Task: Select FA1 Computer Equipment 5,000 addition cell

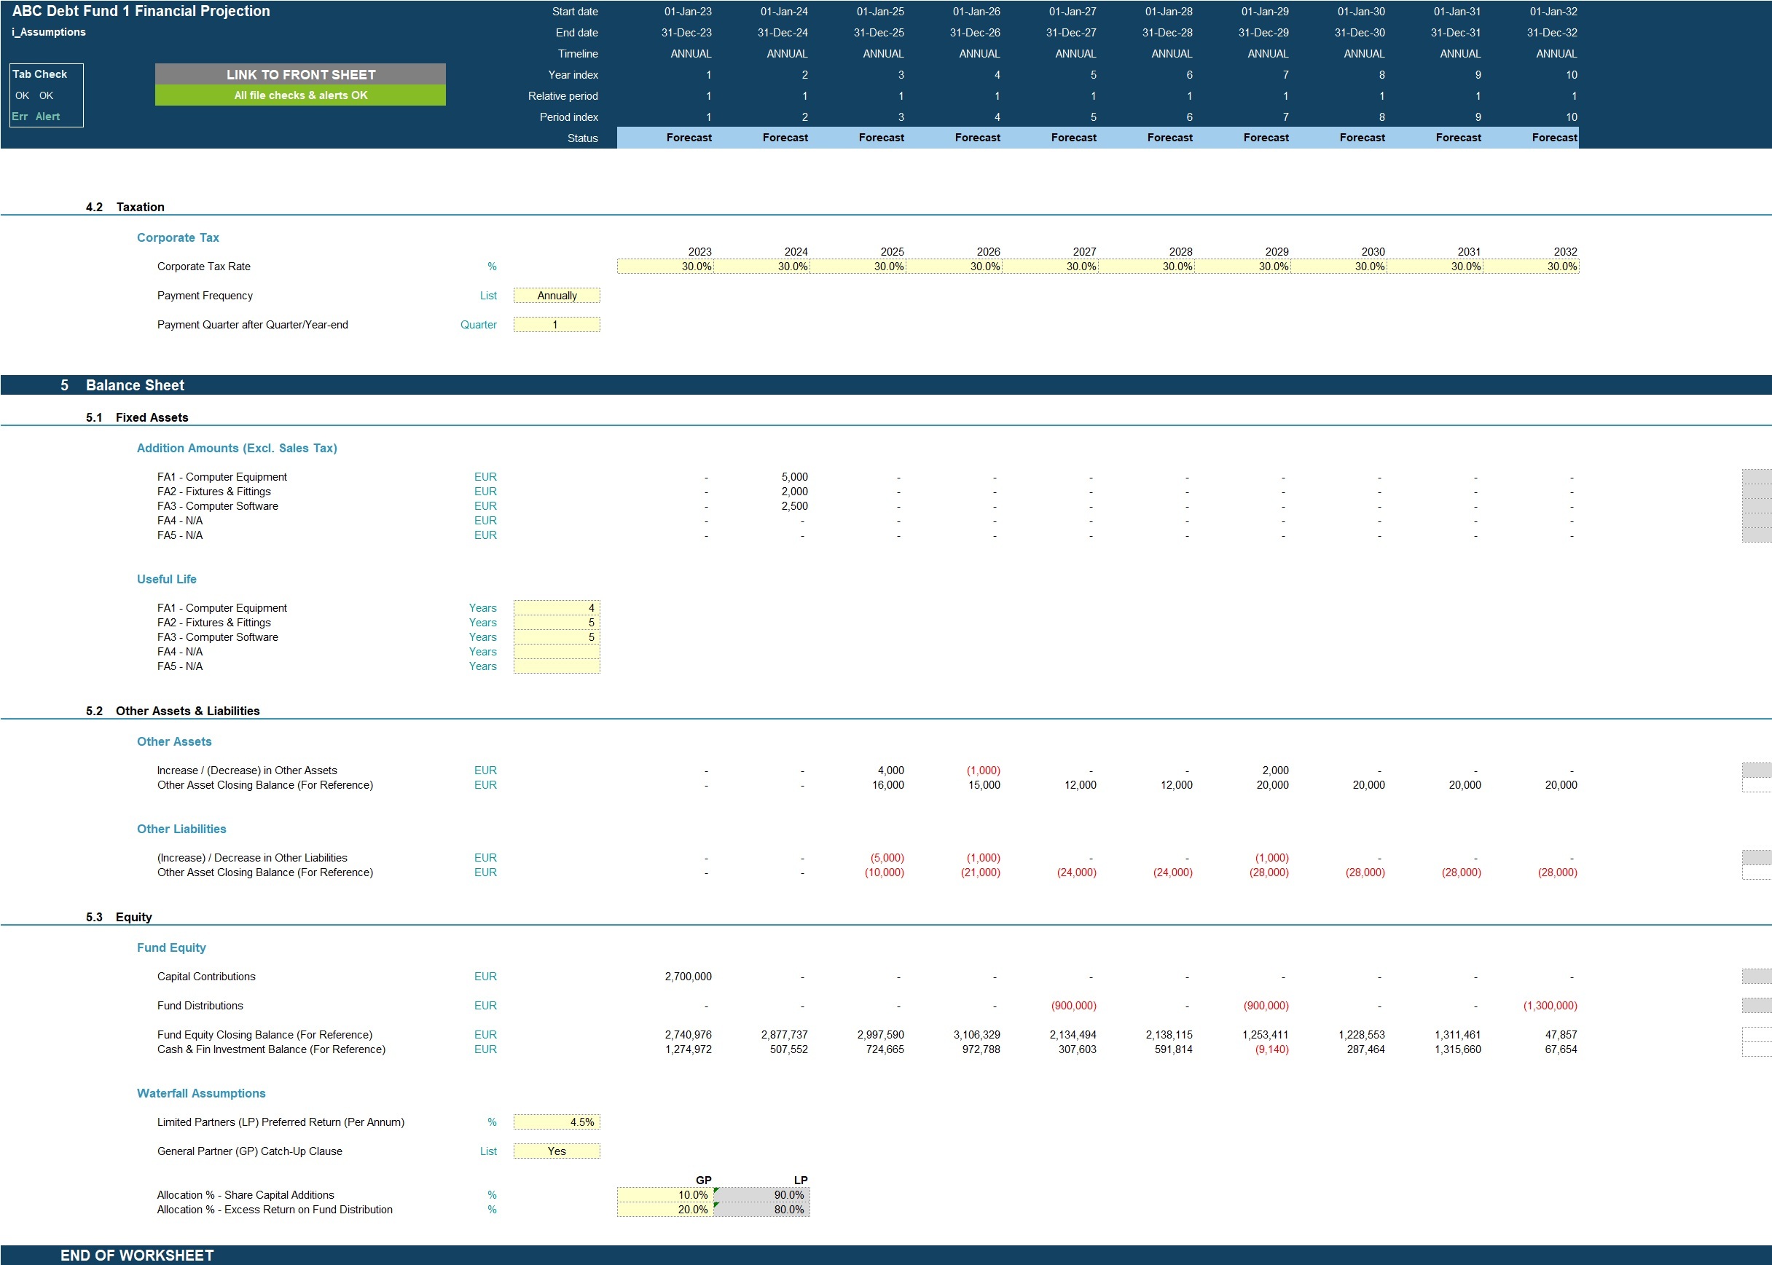Action: [794, 477]
